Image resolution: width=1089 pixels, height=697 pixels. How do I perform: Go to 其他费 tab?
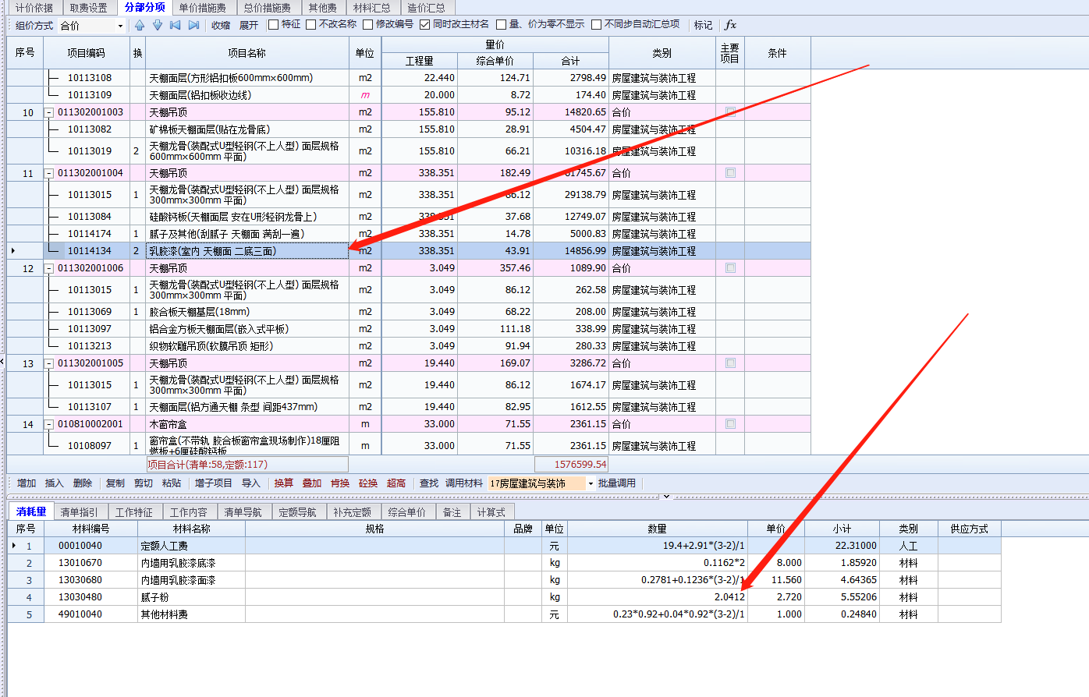click(x=322, y=8)
